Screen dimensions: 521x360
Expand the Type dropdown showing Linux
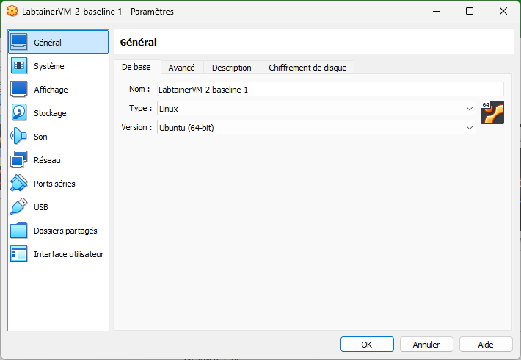pos(316,109)
